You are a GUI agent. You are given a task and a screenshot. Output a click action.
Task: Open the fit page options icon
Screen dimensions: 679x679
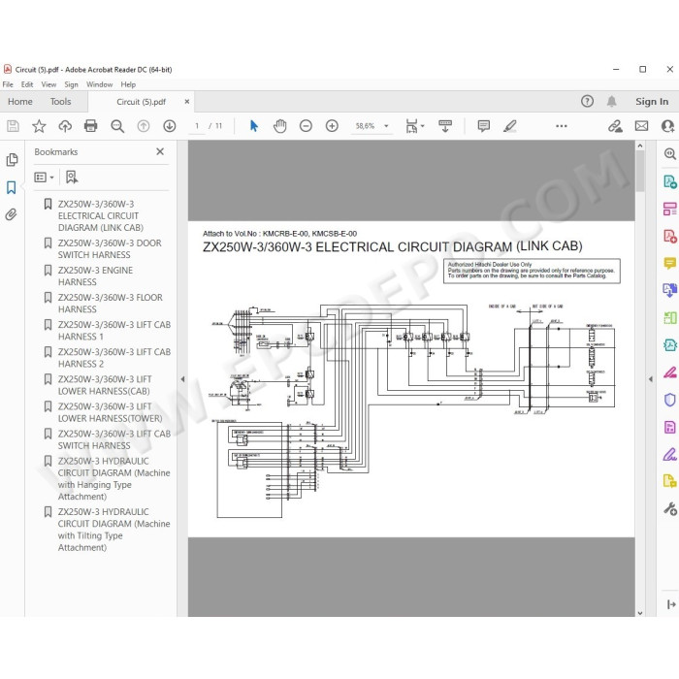coord(414,126)
